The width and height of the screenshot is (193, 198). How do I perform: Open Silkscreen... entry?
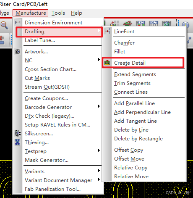(x=39, y=134)
